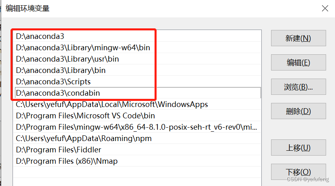Click the 编辑(E) button
335x186 pixels.
tap(299, 62)
